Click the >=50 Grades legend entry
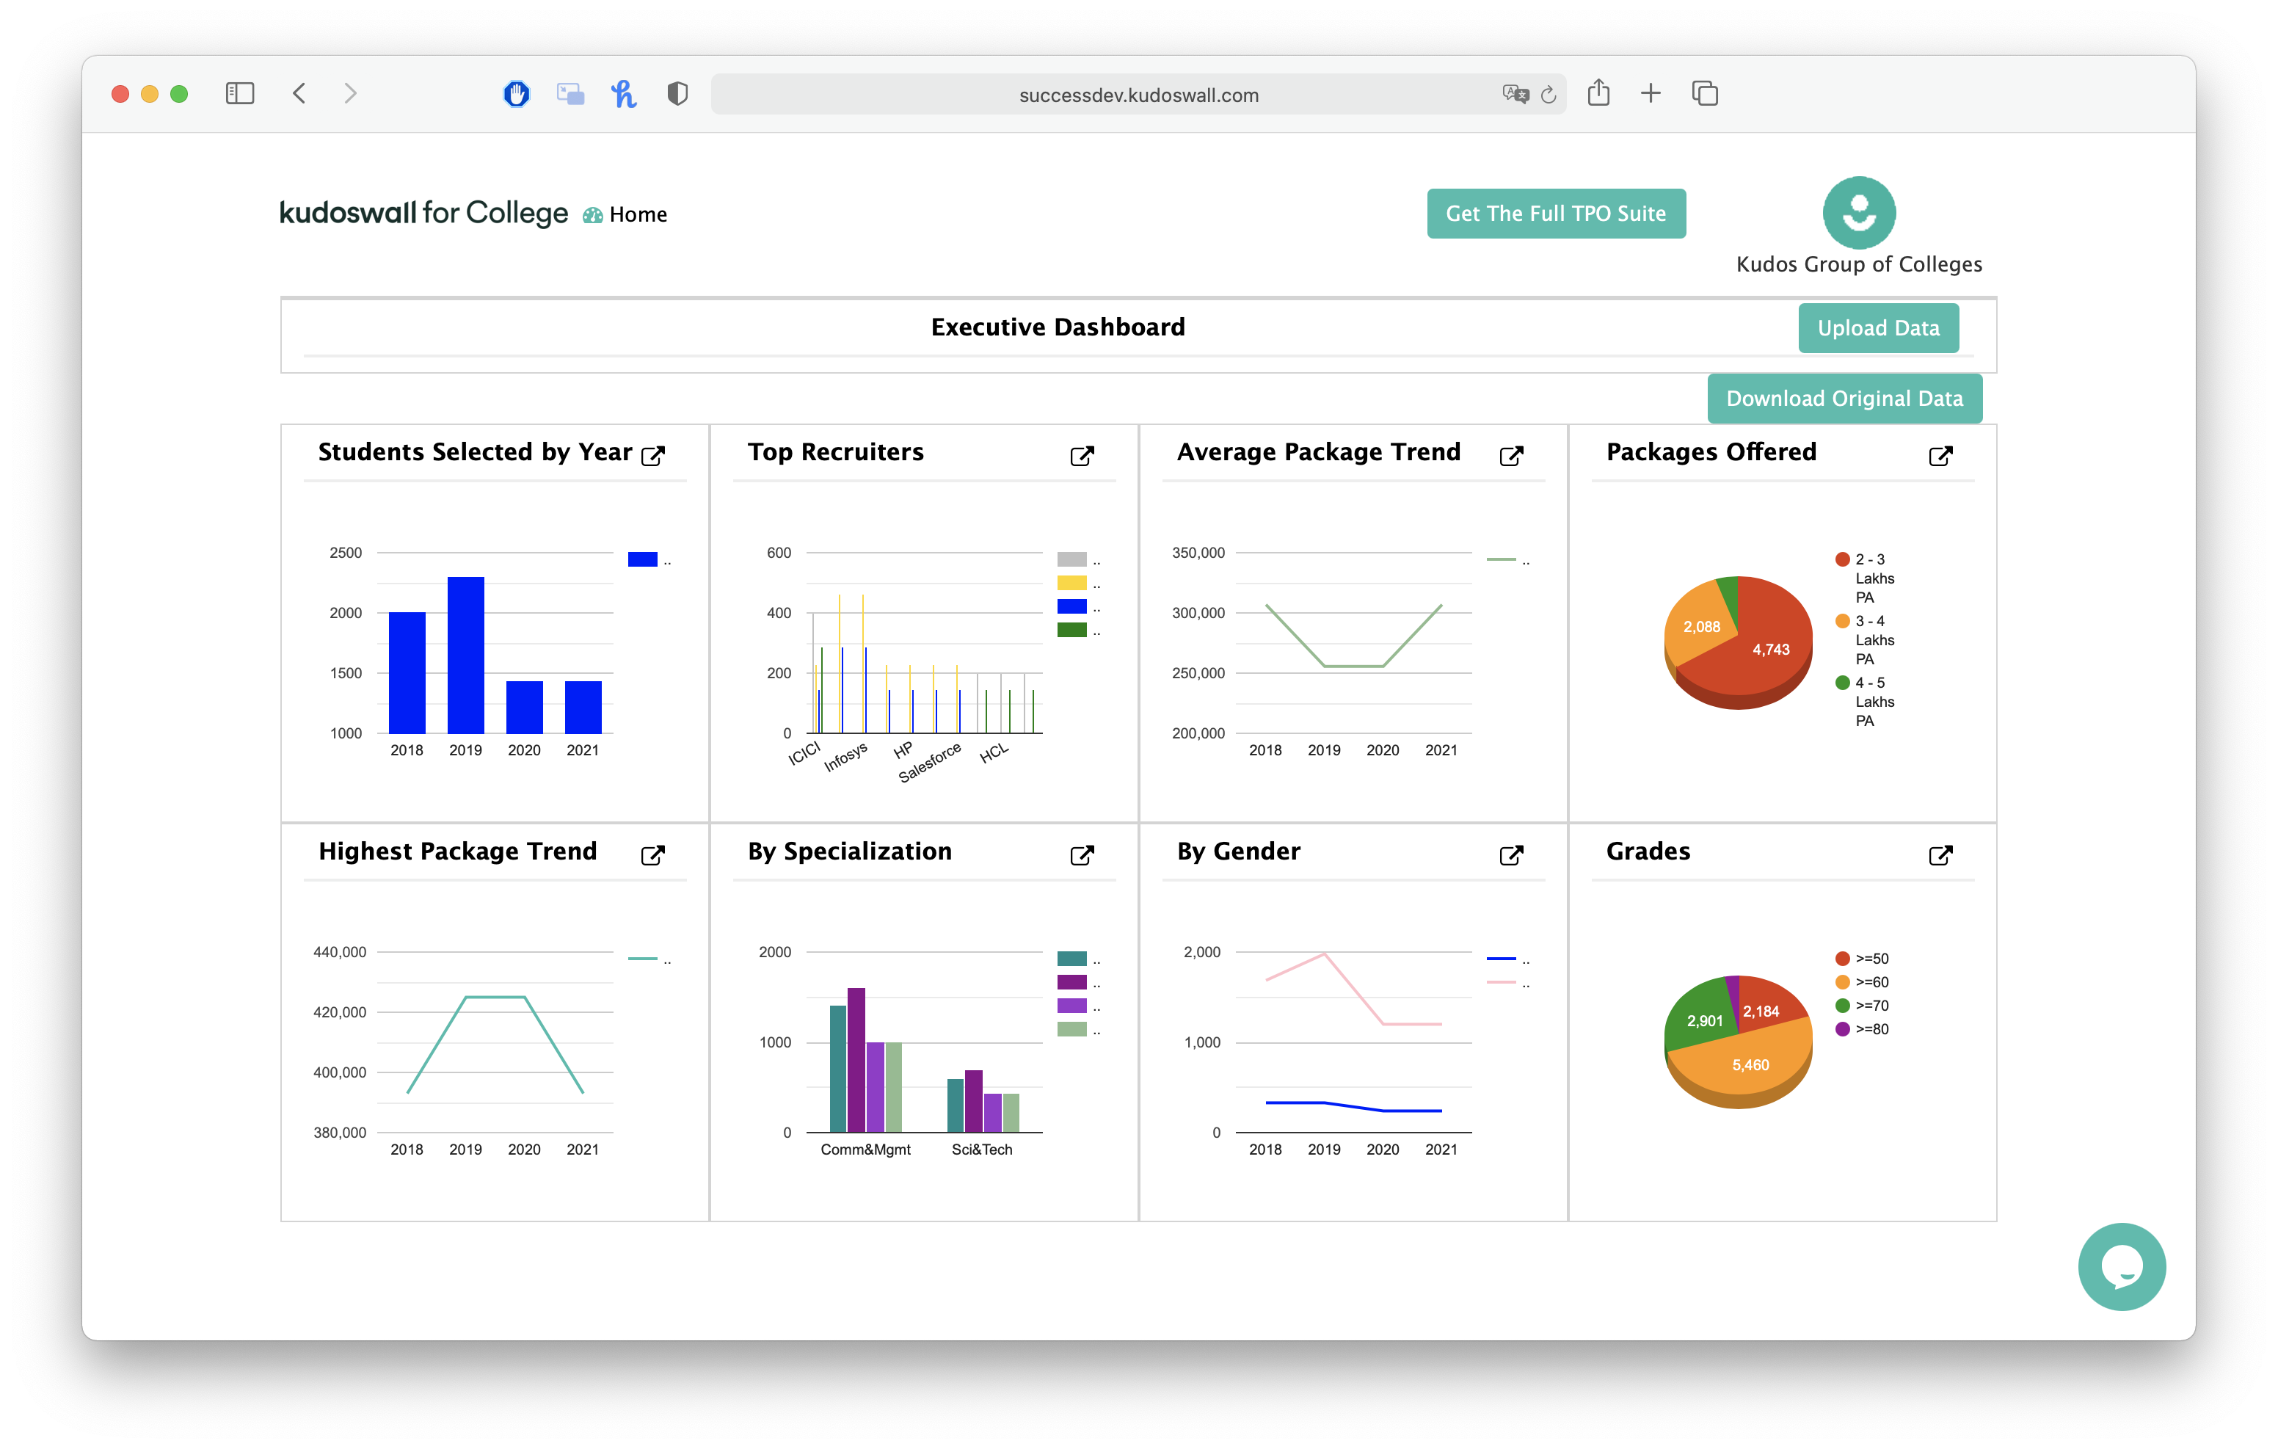Screen dimensions: 2278x1449 click(1862, 959)
